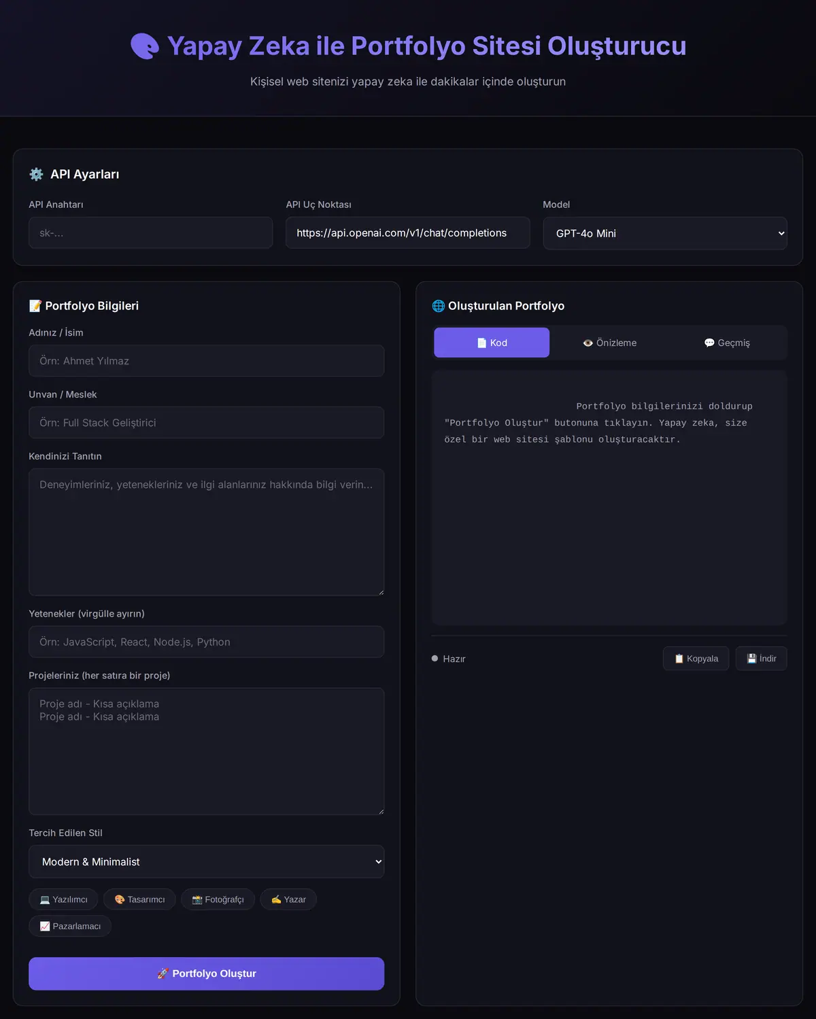Choose the Tasarımcı preset chip

(139, 899)
